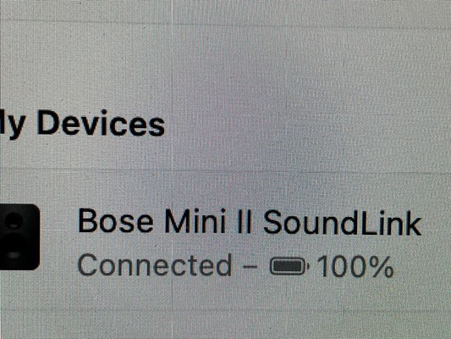Click the My Devices section heading
Screen dimensions: 451x339
[x=82, y=124]
